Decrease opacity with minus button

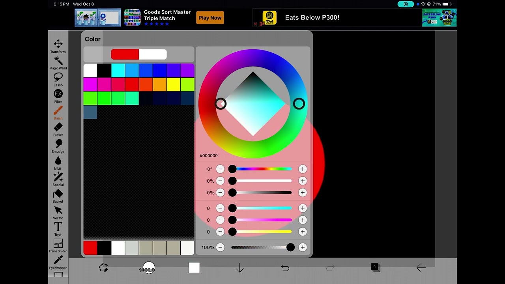click(x=221, y=247)
